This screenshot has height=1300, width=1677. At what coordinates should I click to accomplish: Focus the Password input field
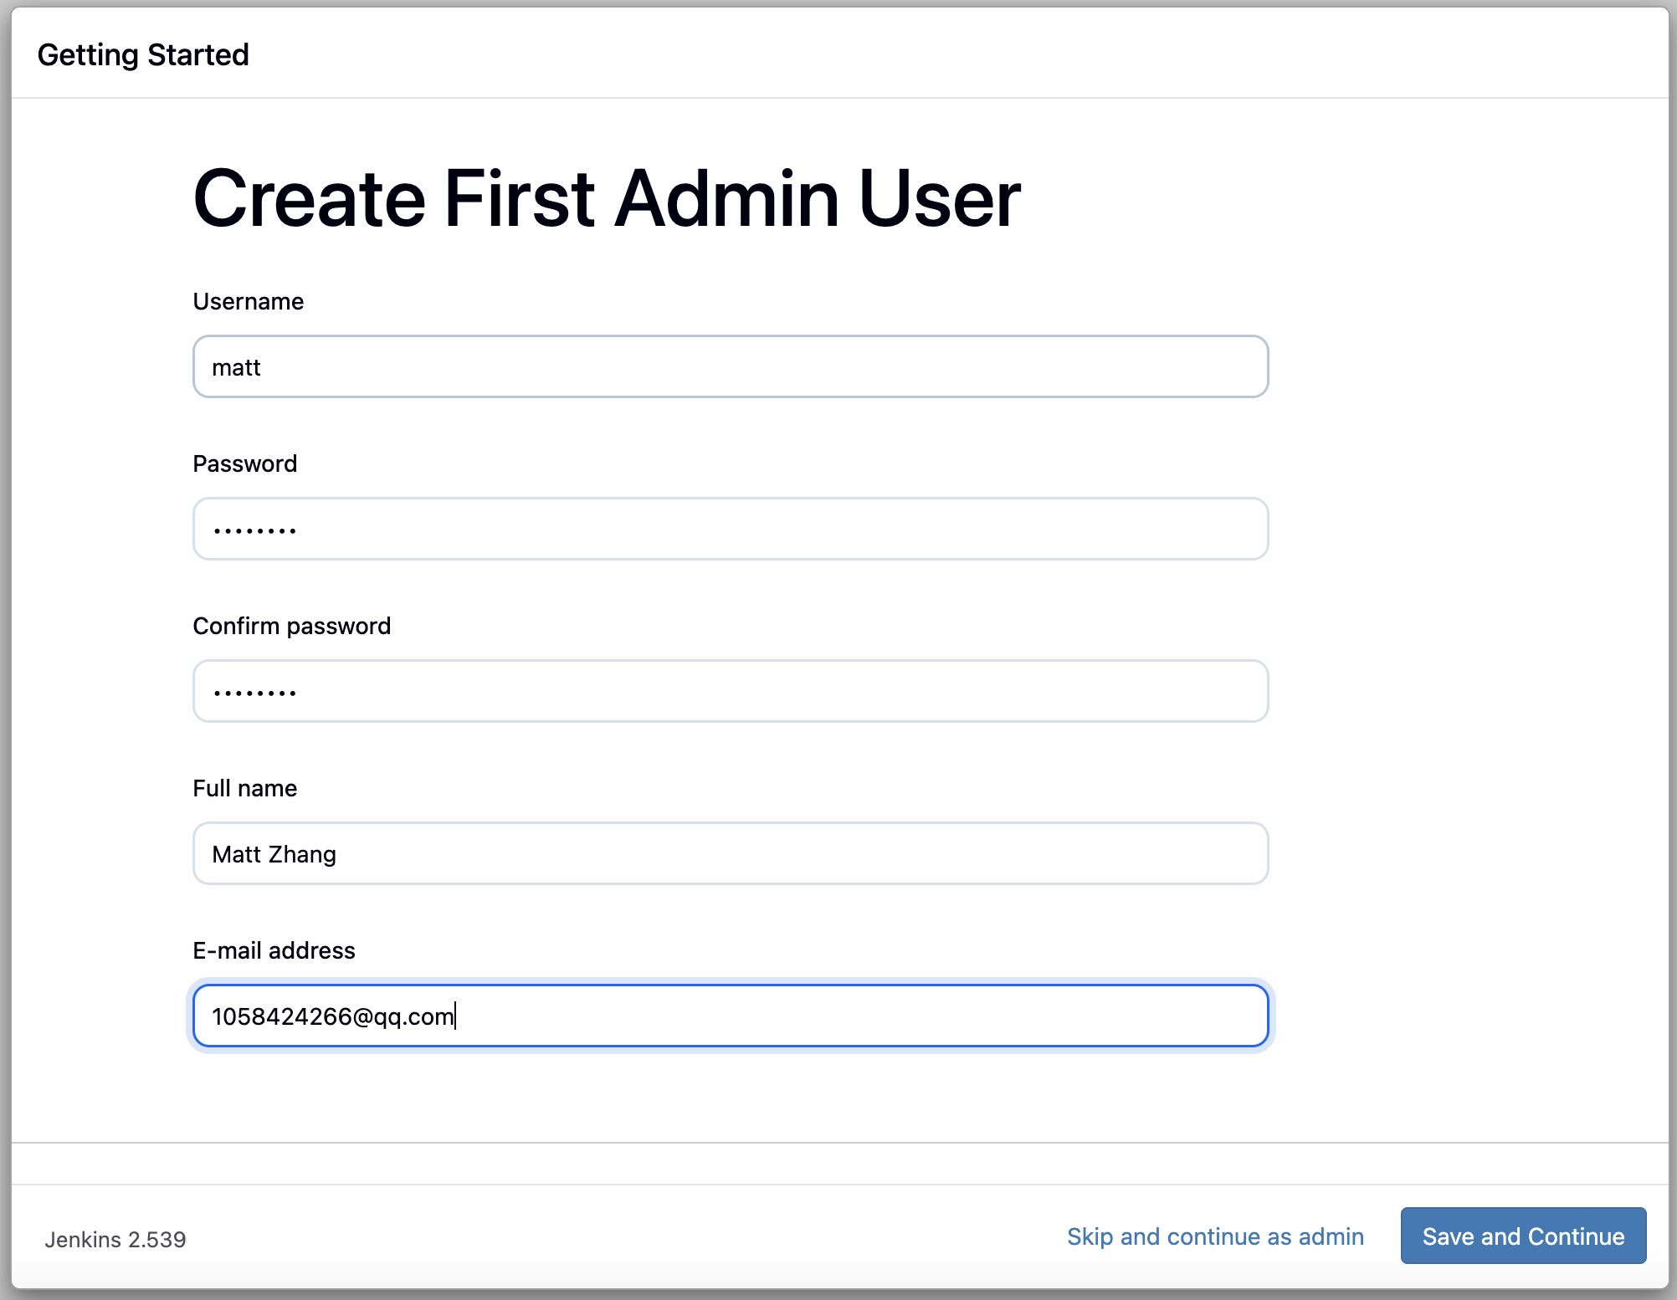coord(730,530)
